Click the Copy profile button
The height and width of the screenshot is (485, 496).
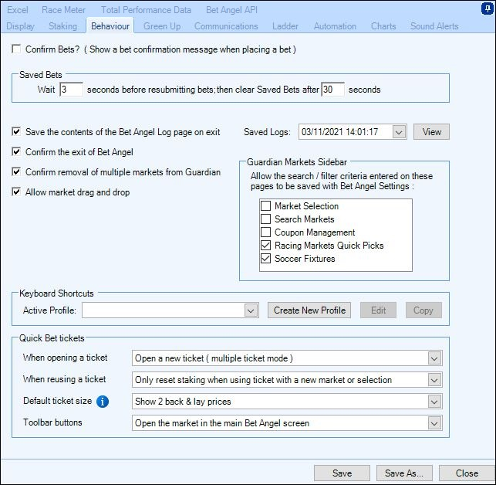423,310
